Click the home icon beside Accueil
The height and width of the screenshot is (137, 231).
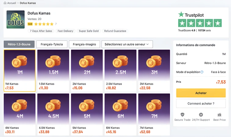5,3
